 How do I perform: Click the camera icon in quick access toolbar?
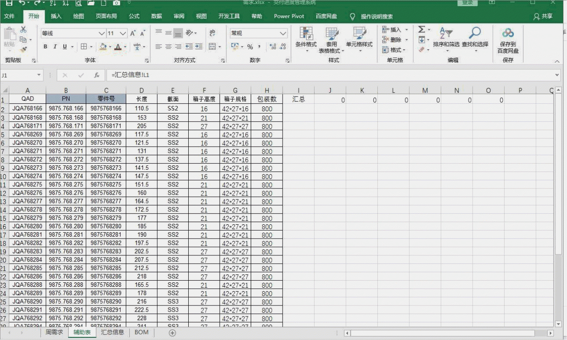click(117, 3)
